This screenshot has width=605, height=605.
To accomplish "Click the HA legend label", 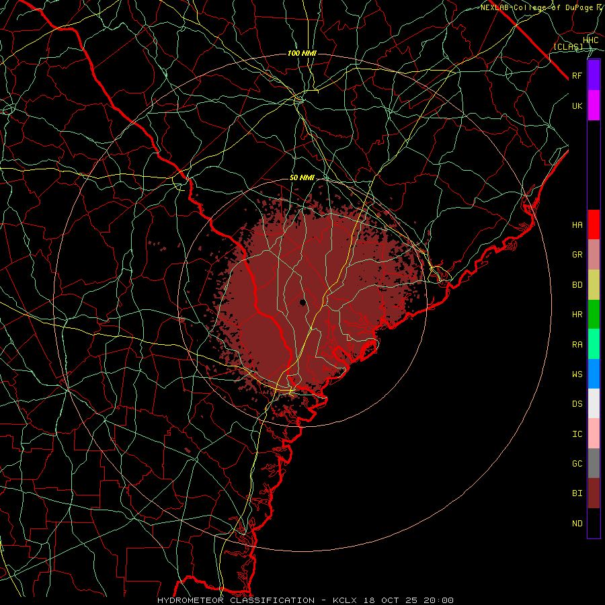I will point(577,225).
